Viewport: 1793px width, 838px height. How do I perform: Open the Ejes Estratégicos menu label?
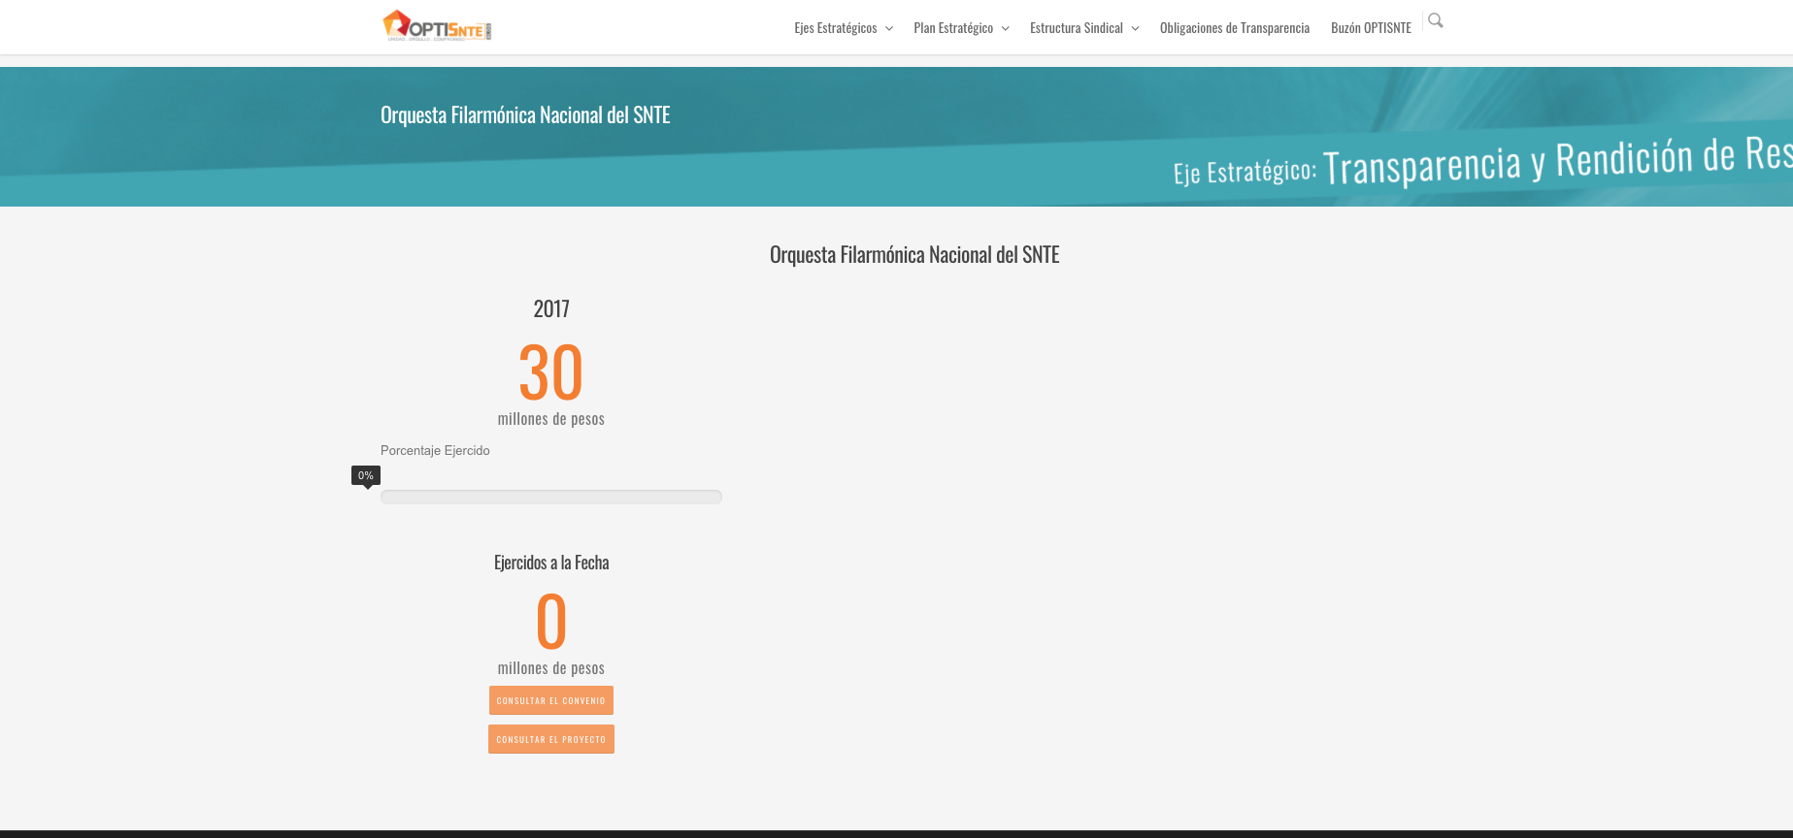[835, 28]
